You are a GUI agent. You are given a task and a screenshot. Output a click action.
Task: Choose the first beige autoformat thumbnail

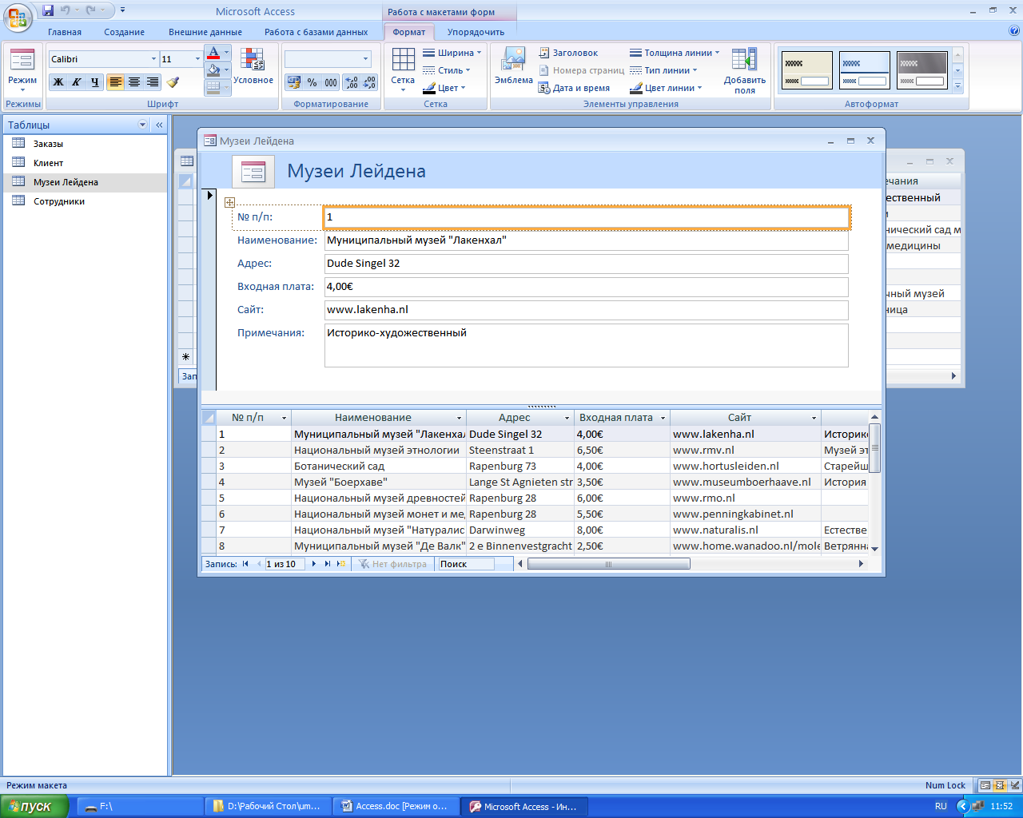tap(806, 70)
